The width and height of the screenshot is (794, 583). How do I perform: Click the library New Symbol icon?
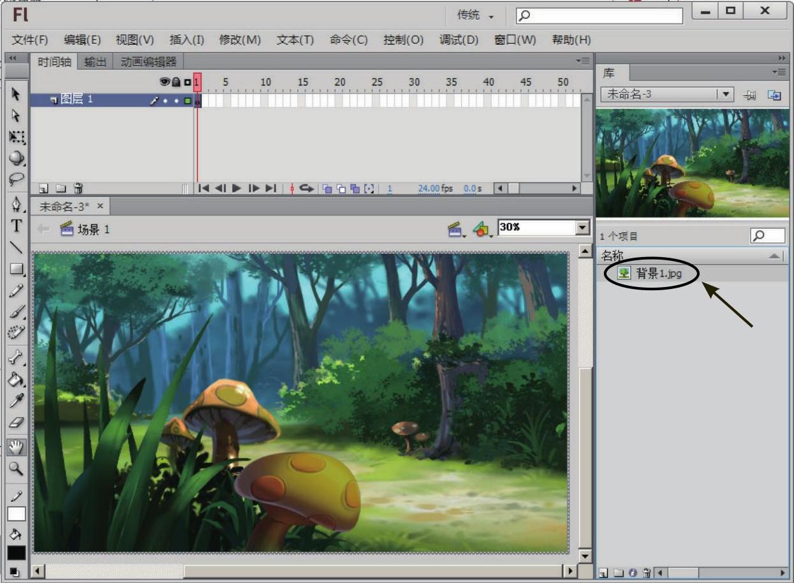tap(603, 573)
